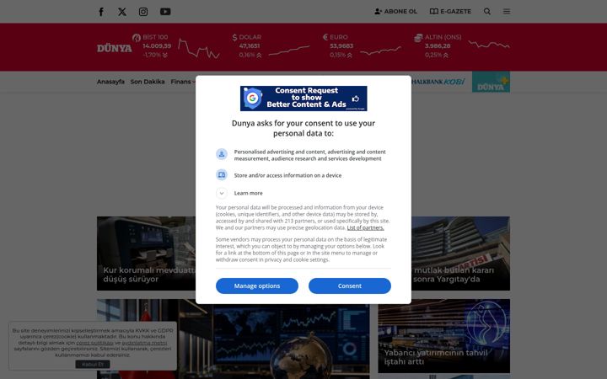Open the Instagram social icon
607x379 pixels.
pyautogui.click(x=143, y=12)
